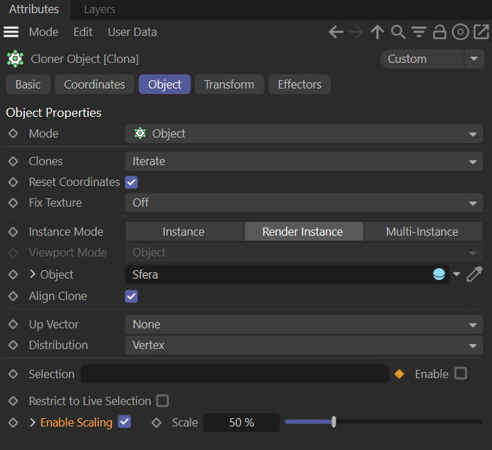Switch to the Effectors tab

[x=300, y=84]
